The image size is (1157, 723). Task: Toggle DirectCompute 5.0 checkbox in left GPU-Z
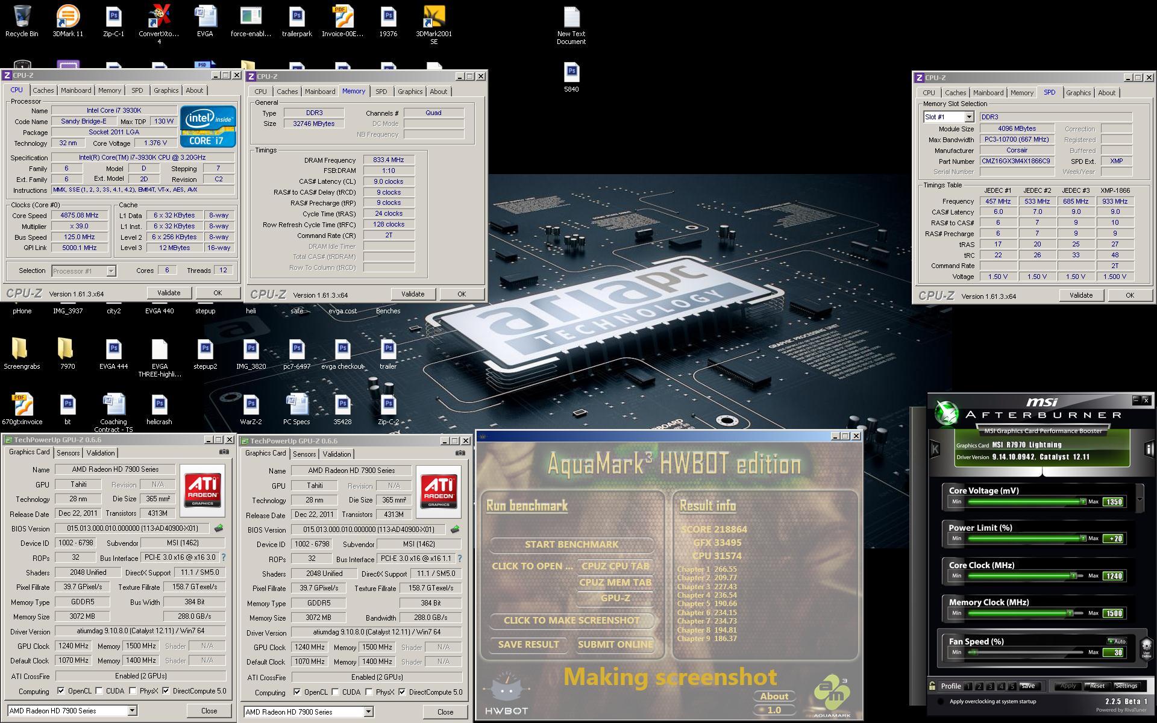coord(166,691)
